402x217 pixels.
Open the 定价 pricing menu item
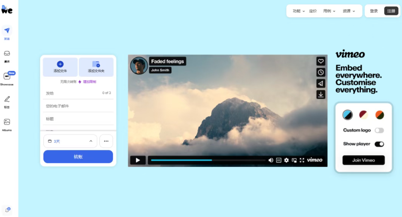313,11
